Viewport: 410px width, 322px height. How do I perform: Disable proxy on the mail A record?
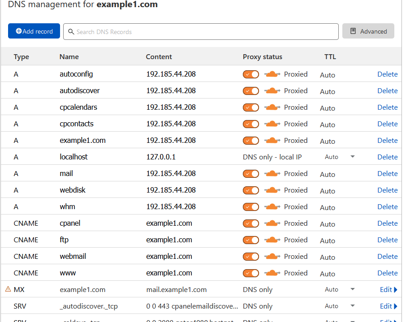251,174
